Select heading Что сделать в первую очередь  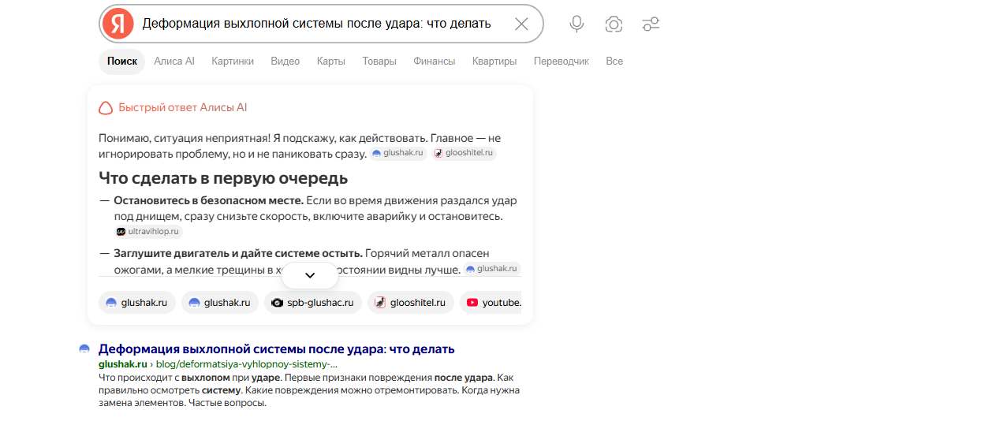tap(223, 177)
